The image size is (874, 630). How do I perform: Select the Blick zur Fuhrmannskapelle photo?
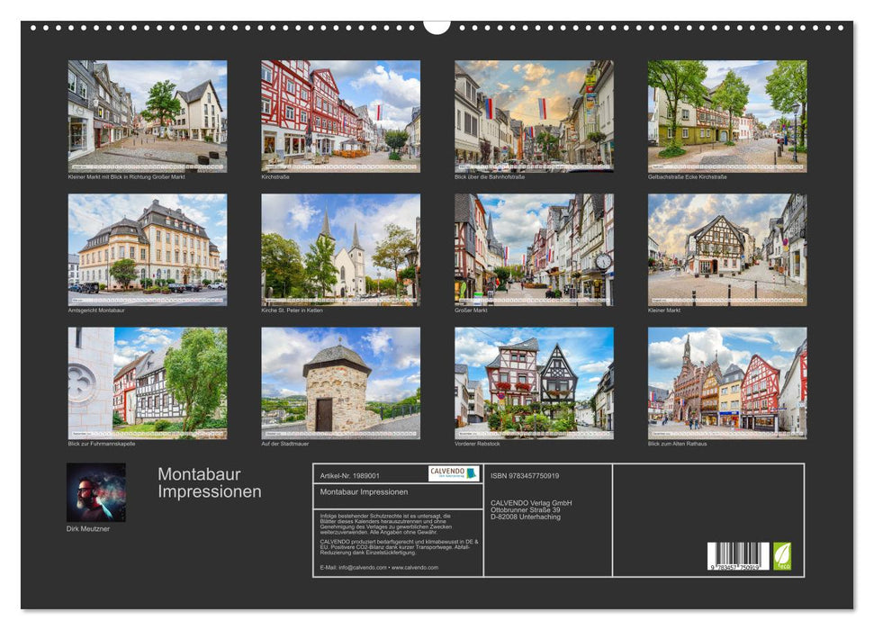pyautogui.click(x=148, y=382)
